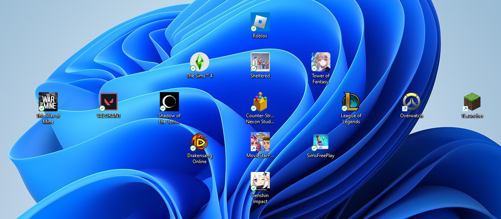This screenshot has width=501, height=219.
Task: Select the Counter-Strike Nexon Studio icon
Action: click(260, 102)
